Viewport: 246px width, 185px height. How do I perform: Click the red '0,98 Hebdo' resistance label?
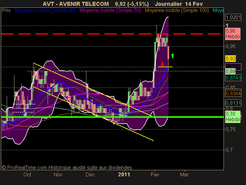pos(233,34)
